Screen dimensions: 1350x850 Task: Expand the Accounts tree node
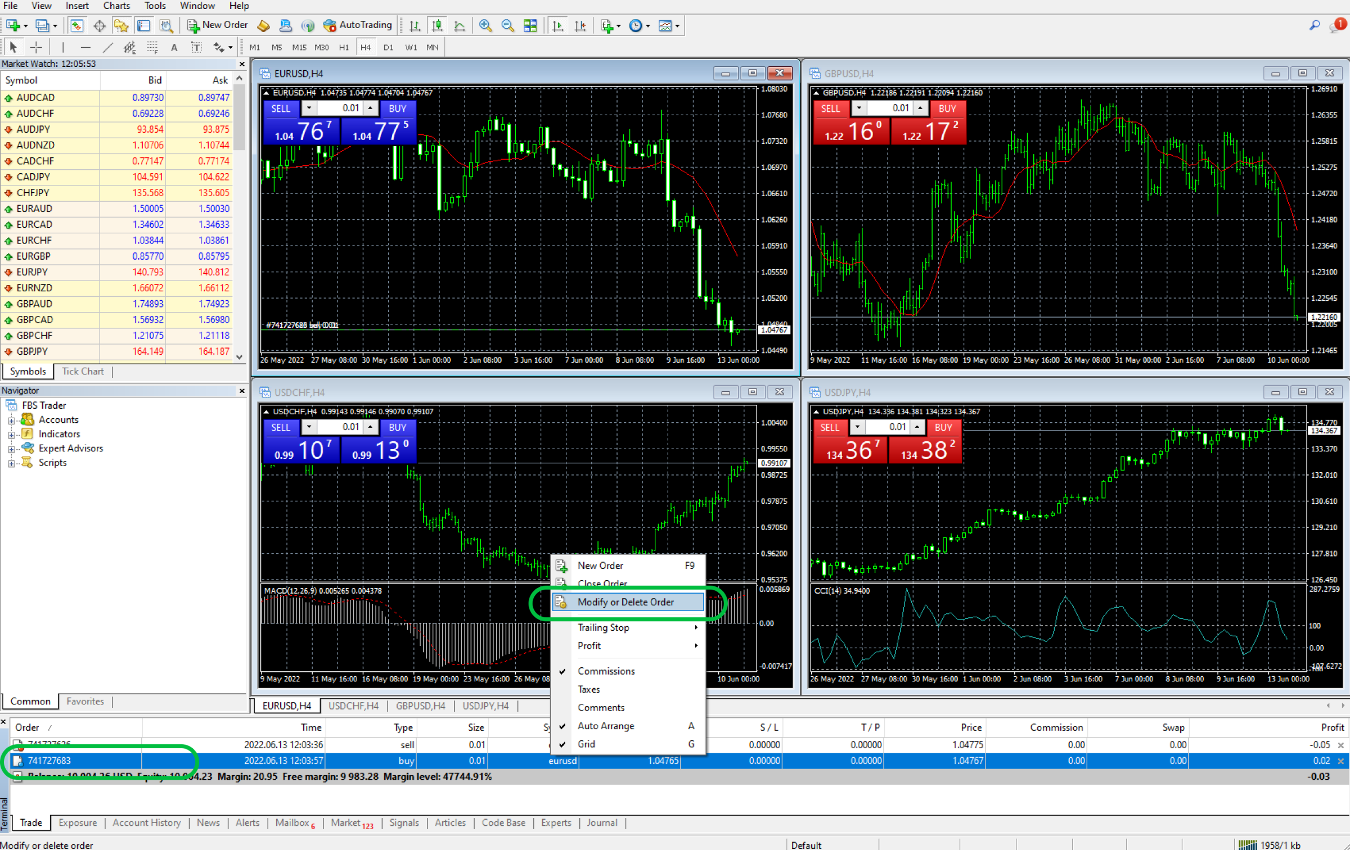(x=11, y=421)
